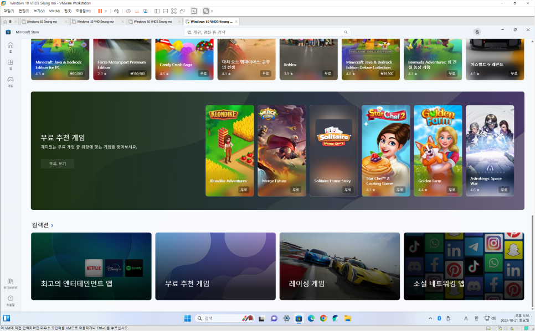Open the Gaming section in the sidebar
535x331 pixels.
point(11,81)
